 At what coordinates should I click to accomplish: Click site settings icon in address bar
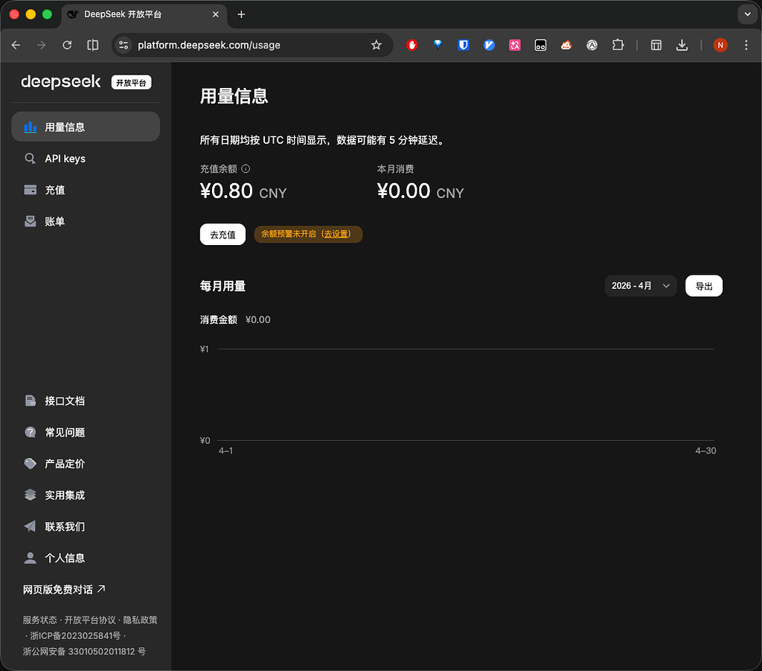(124, 45)
